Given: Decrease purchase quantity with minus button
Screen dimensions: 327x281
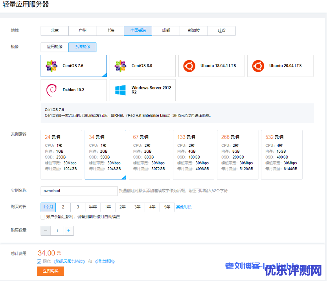Looking at the screenshot, I should pyautogui.click(x=46, y=231).
